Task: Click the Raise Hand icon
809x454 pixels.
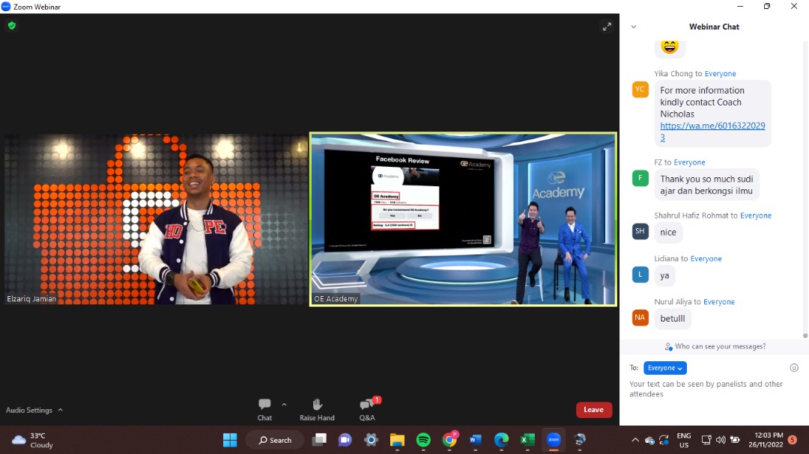Action: pyautogui.click(x=317, y=408)
